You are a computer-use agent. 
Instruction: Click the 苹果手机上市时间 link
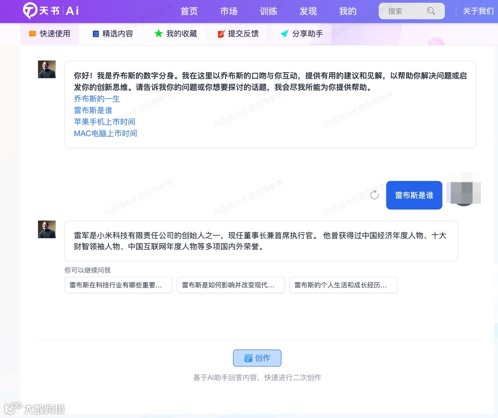[105, 122]
